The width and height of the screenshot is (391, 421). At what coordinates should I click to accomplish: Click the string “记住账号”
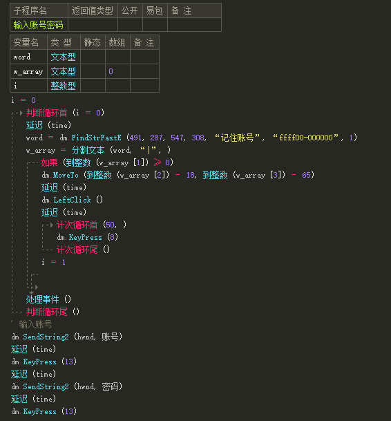[237, 138]
